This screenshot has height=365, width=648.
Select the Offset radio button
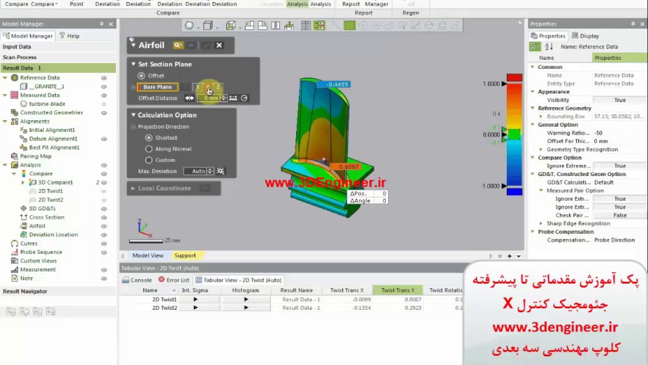click(141, 76)
